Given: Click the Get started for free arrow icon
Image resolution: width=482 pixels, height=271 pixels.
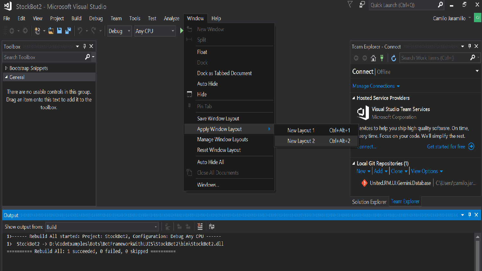Looking at the screenshot, I should (471, 146).
